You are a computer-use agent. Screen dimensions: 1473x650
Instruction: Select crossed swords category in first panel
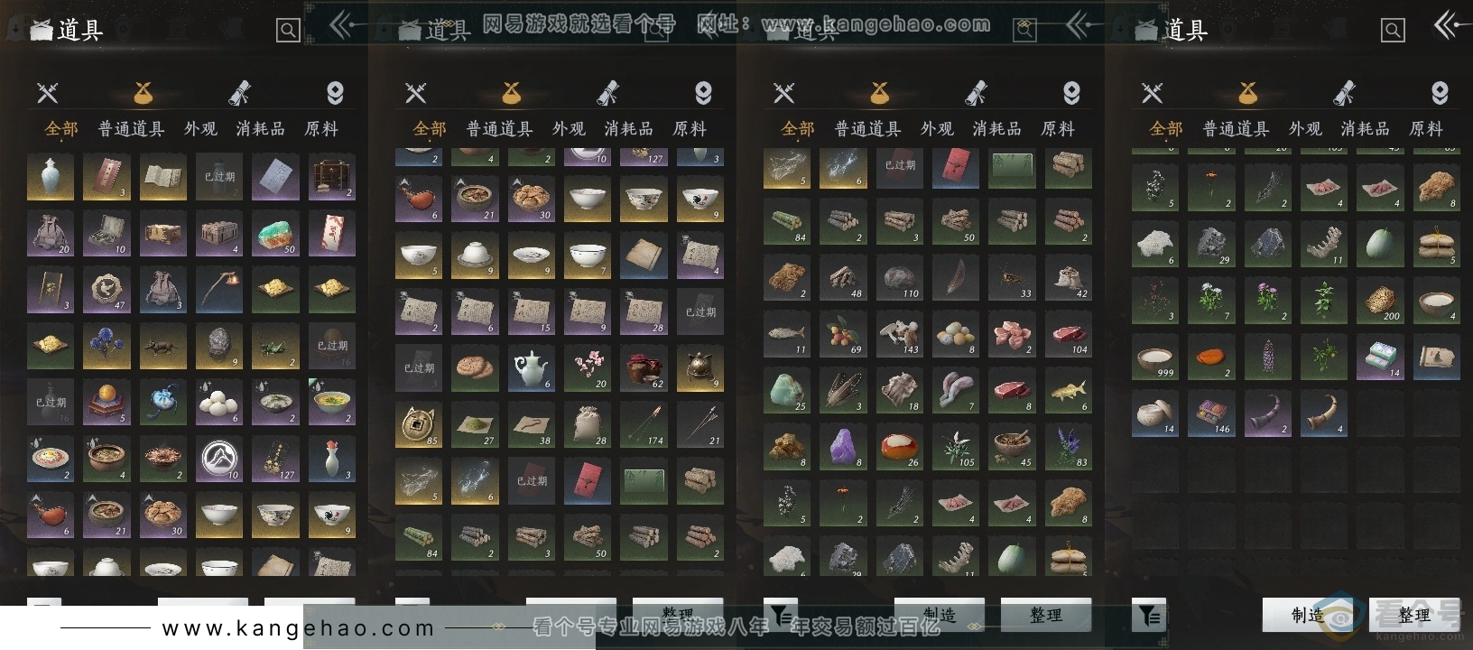pyautogui.click(x=48, y=92)
